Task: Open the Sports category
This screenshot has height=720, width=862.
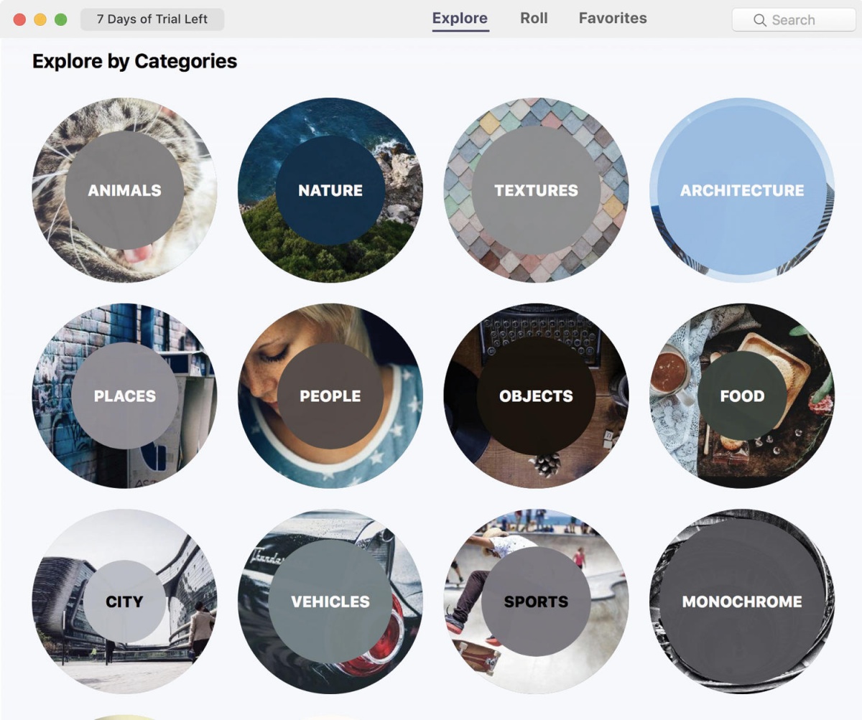Action: pyautogui.click(x=536, y=602)
